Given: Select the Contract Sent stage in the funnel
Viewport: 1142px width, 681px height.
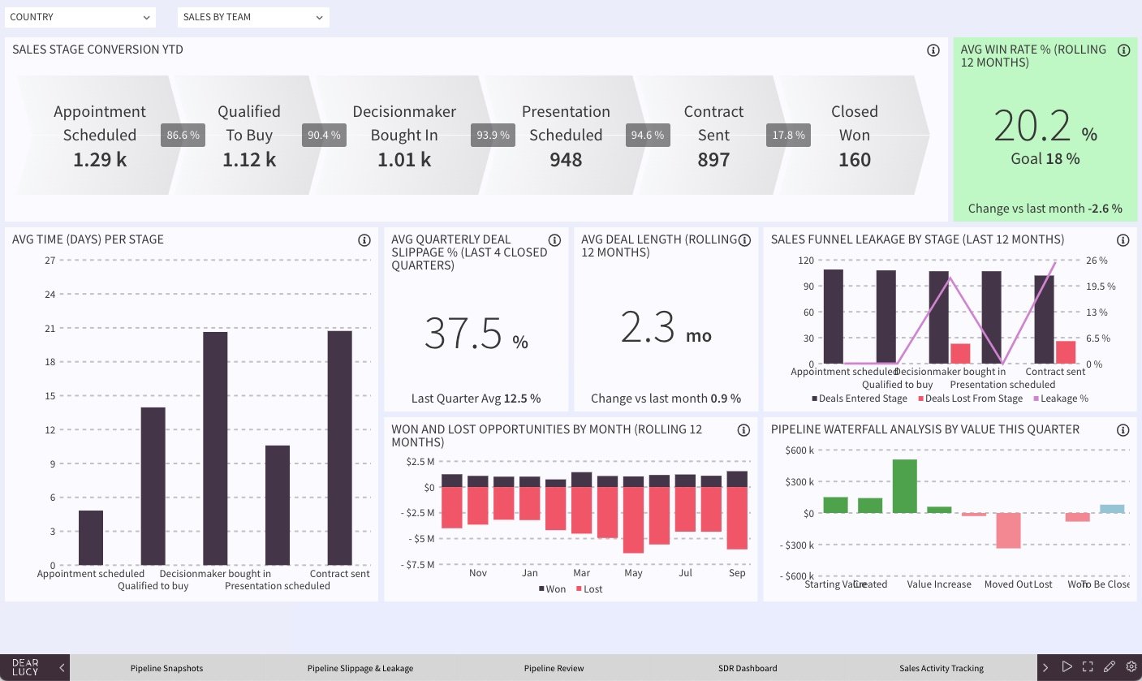Looking at the screenshot, I should [x=713, y=135].
